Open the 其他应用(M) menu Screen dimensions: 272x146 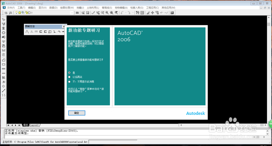(168, 8)
